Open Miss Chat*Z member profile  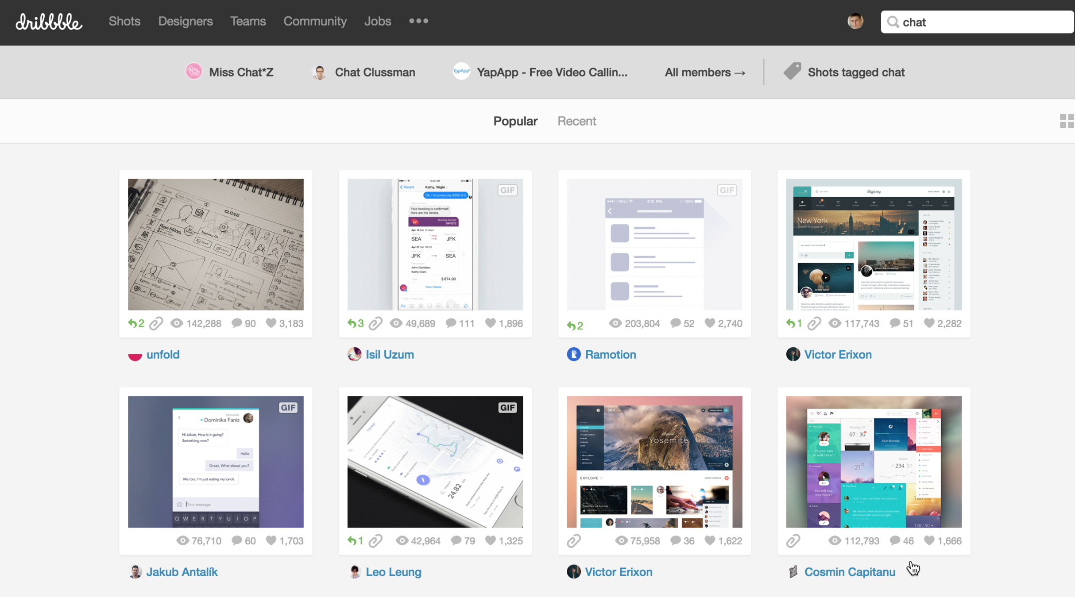coord(241,72)
